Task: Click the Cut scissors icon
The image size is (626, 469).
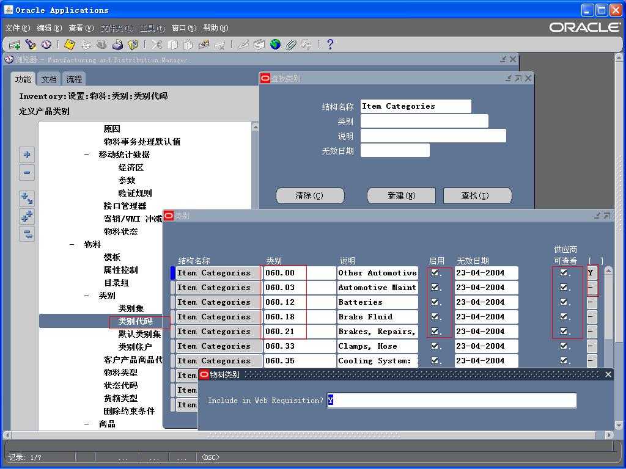Action: pyautogui.click(x=157, y=45)
